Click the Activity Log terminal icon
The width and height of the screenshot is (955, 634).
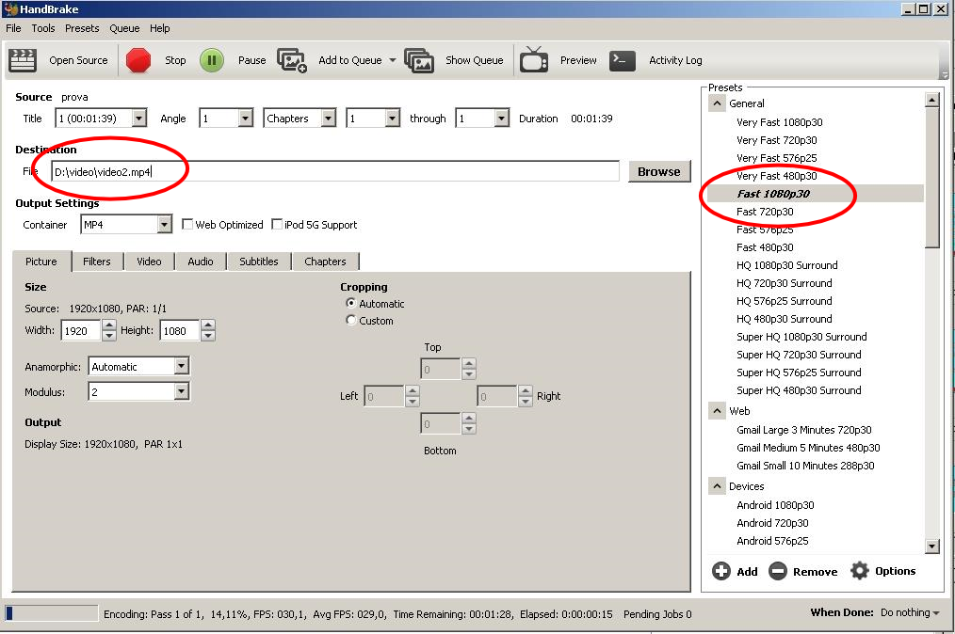tap(623, 60)
